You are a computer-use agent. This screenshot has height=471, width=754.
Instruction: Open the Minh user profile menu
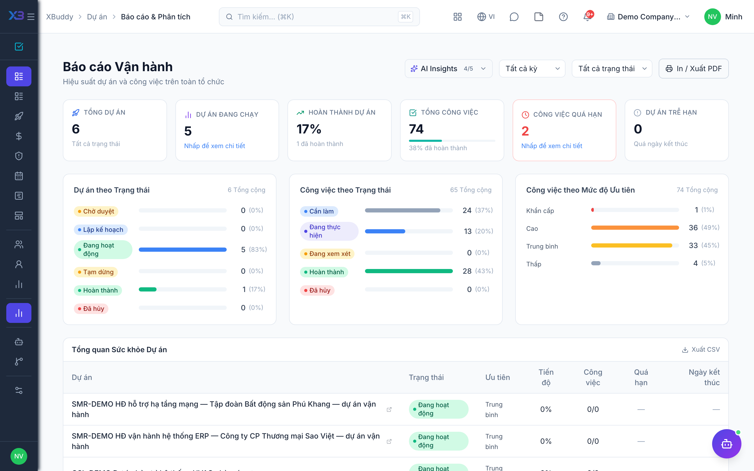(723, 17)
